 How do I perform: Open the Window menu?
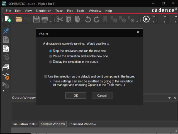point(95,11)
